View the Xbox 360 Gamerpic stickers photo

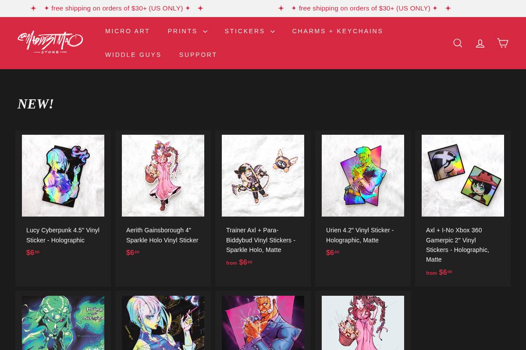click(463, 175)
